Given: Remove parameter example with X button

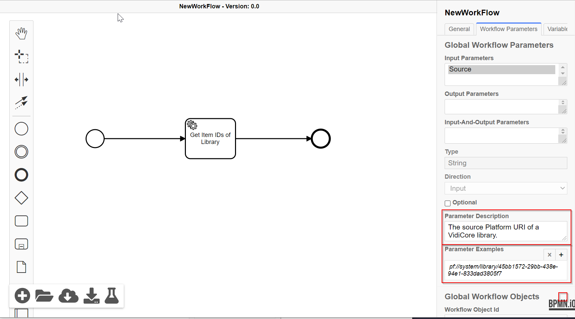Looking at the screenshot, I should click(x=549, y=255).
